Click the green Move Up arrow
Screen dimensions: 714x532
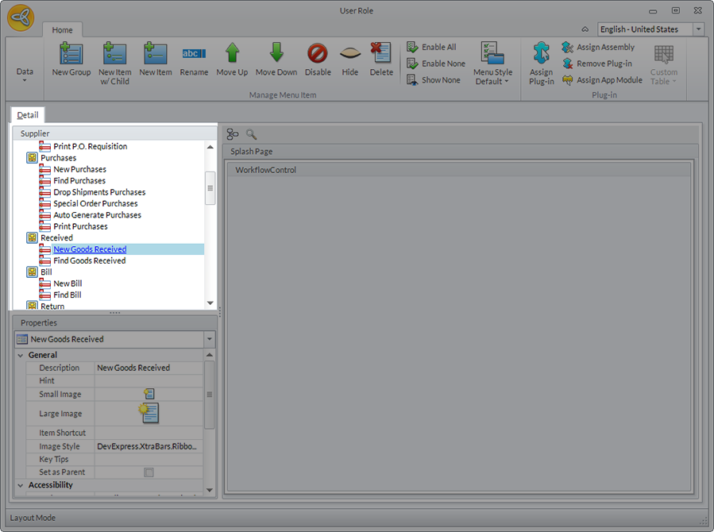[232, 54]
